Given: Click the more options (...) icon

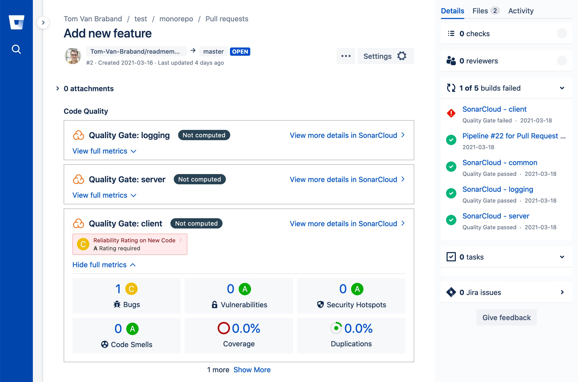Looking at the screenshot, I should (x=346, y=56).
